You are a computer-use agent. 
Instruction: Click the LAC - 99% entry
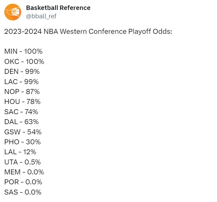[x=21, y=82]
